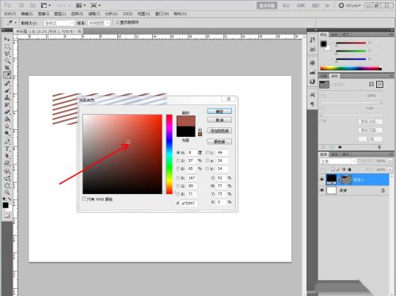Open the File menu
This screenshot has height=296, width=396.
(x=10, y=13)
